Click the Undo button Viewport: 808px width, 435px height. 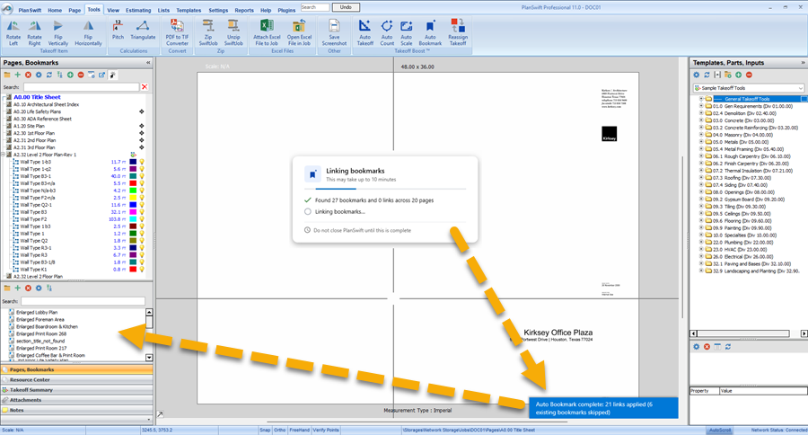pyautogui.click(x=346, y=7)
